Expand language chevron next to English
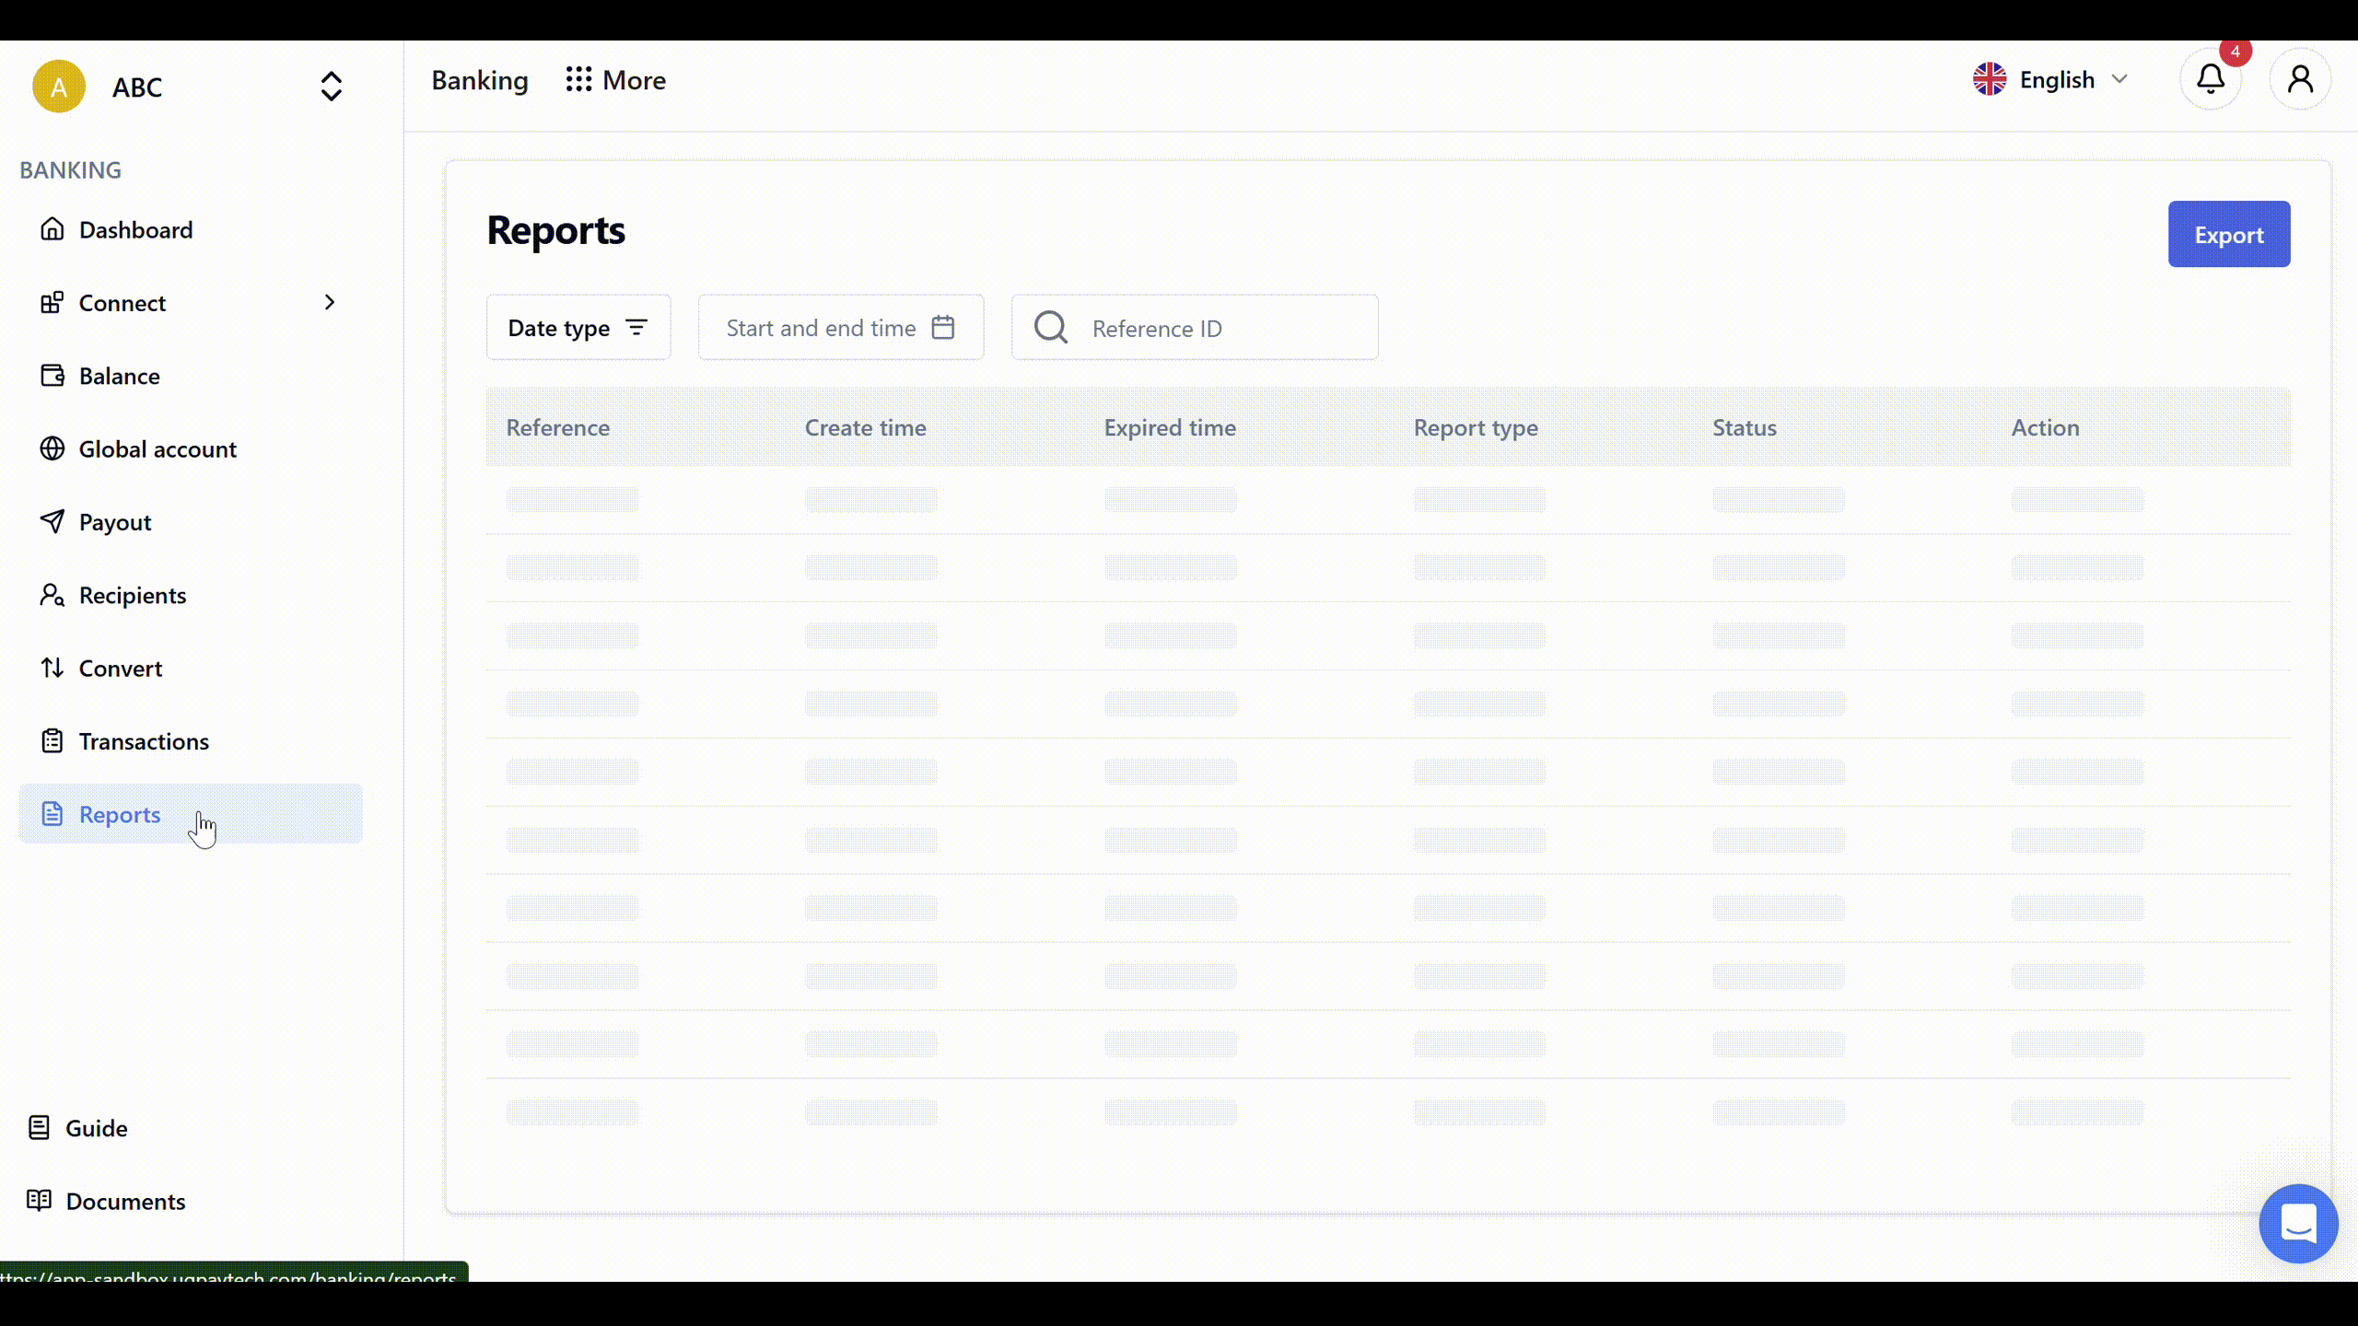The height and width of the screenshot is (1326, 2358). tap(2119, 79)
